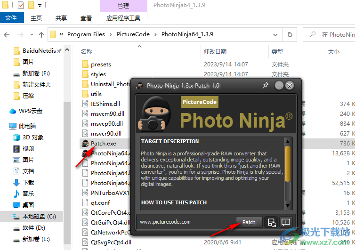Click the Patch button
The width and height of the screenshot is (355, 250).
(x=249, y=222)
